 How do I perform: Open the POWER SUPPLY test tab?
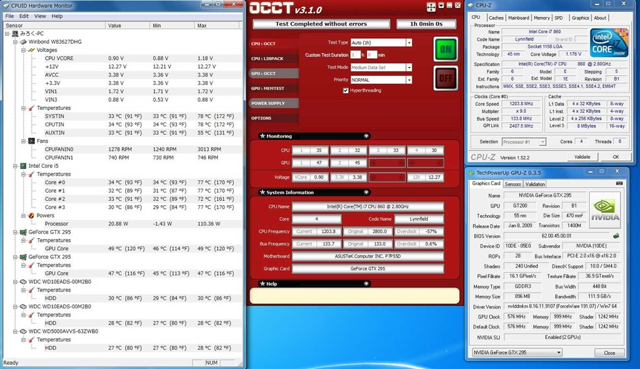(x=274, y=103)
